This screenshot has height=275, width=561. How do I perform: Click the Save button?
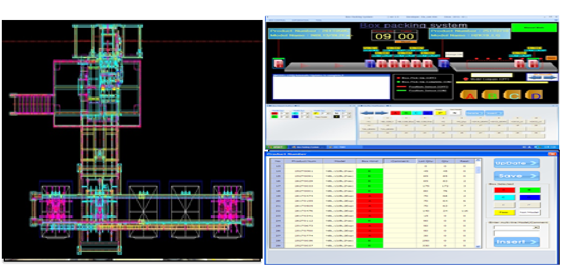coord(516,176)
